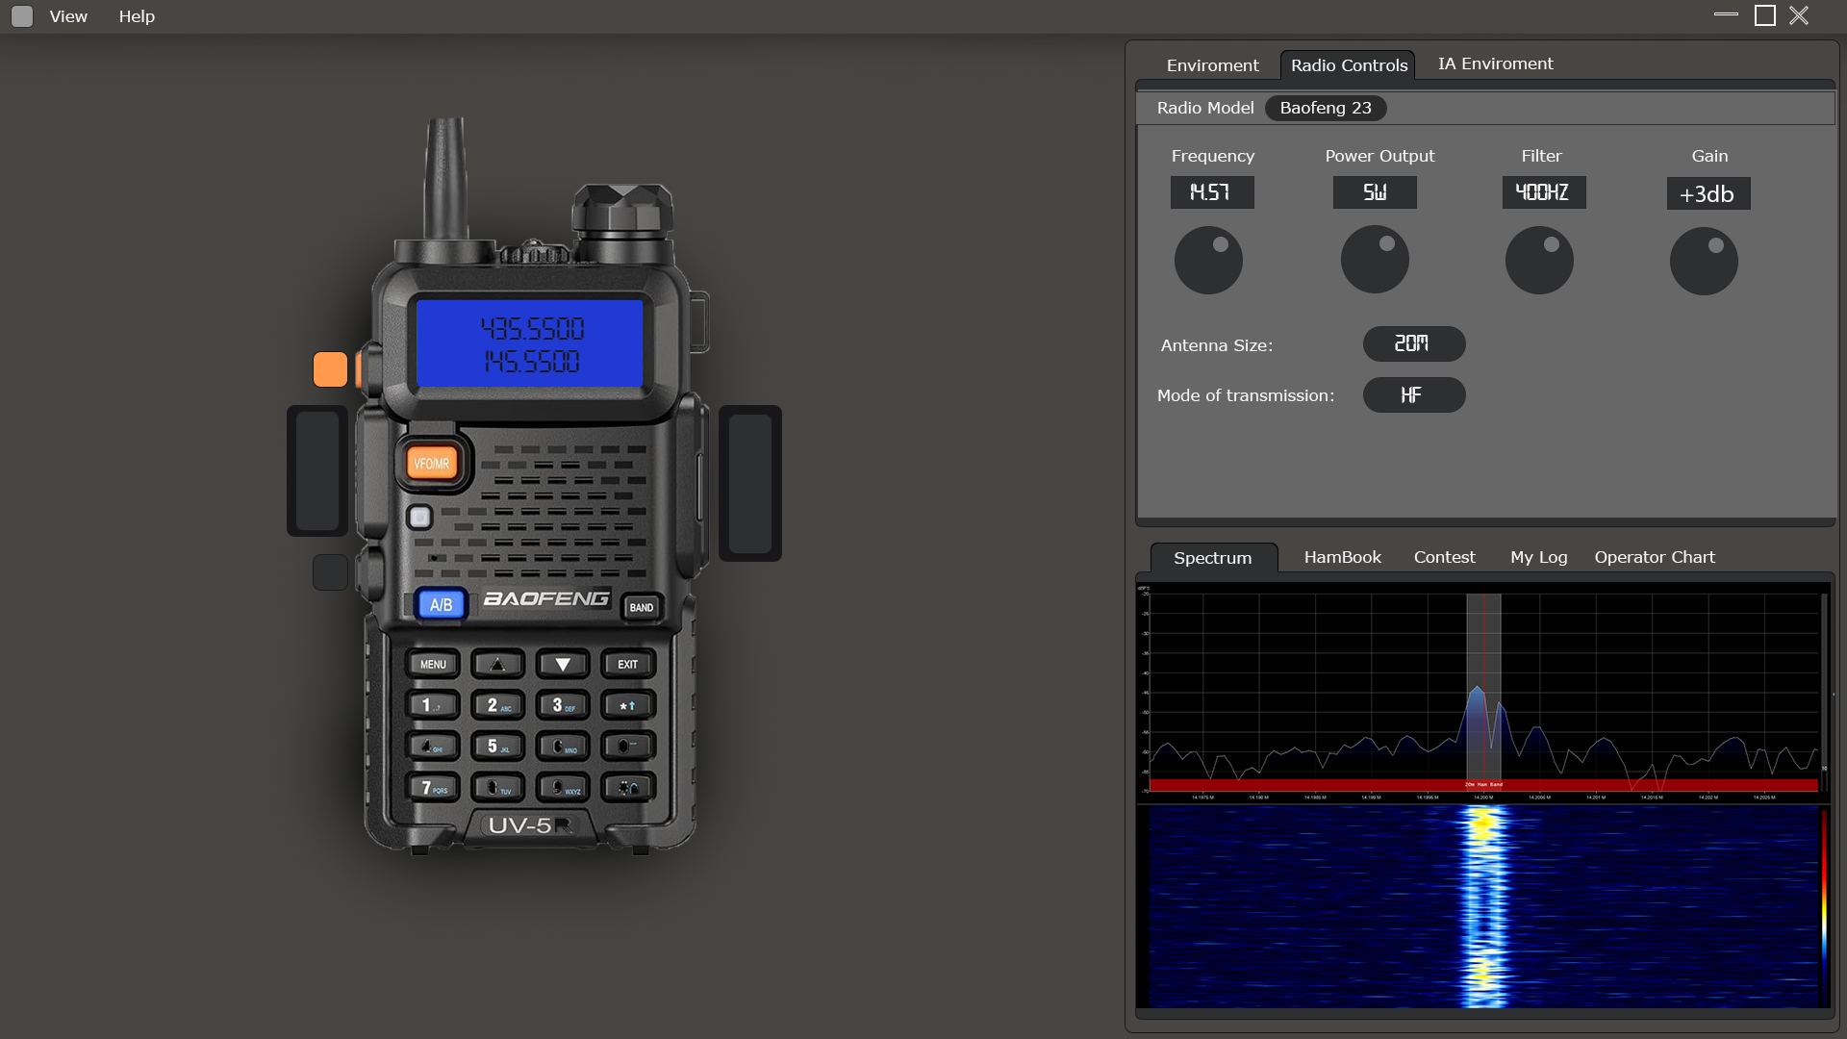
Task: Click keypad digit 7 PQRS
Action: (433, 788)
